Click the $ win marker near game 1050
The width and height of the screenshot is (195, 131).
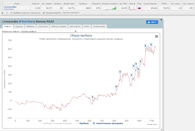[x=145, y=46]
